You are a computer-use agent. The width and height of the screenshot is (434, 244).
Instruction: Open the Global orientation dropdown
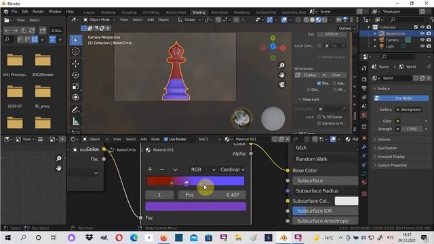click(190, 20)
